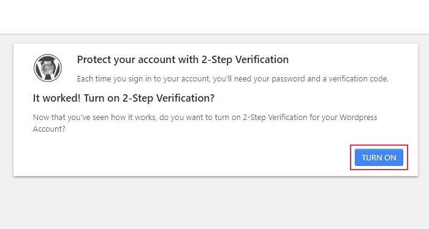The height and width of the screenshot is (229, 429).
Task: Click "Turn on 2-Step Verification?" in subheading
Action: pyautogui.click(x=149, y=98)
